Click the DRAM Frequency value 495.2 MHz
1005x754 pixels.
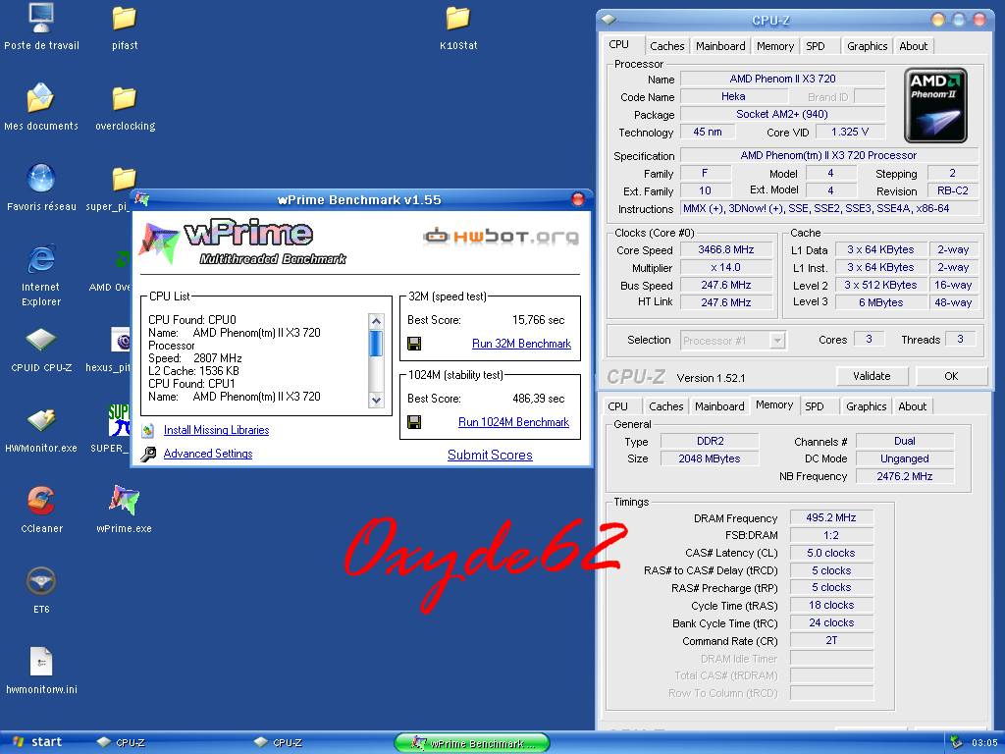click(831, 517)
